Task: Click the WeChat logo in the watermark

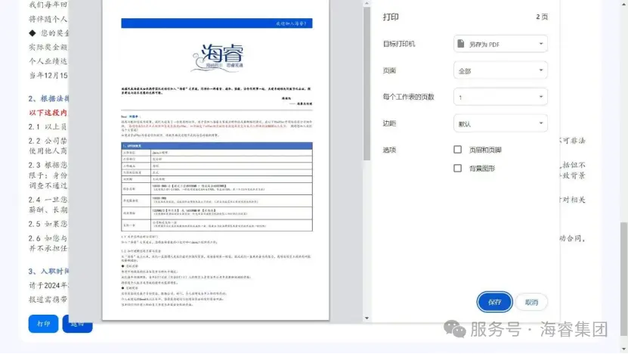Action: 454,328
